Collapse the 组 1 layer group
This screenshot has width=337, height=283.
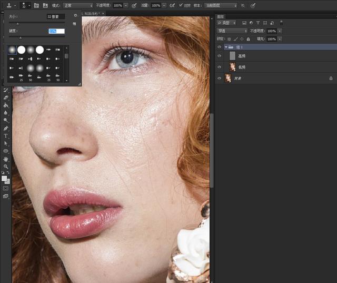click(226, 47)
